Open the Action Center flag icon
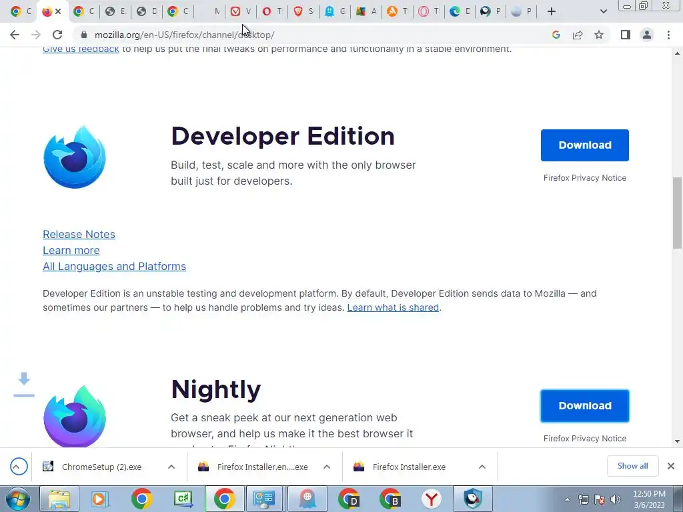 click(600, 499)
